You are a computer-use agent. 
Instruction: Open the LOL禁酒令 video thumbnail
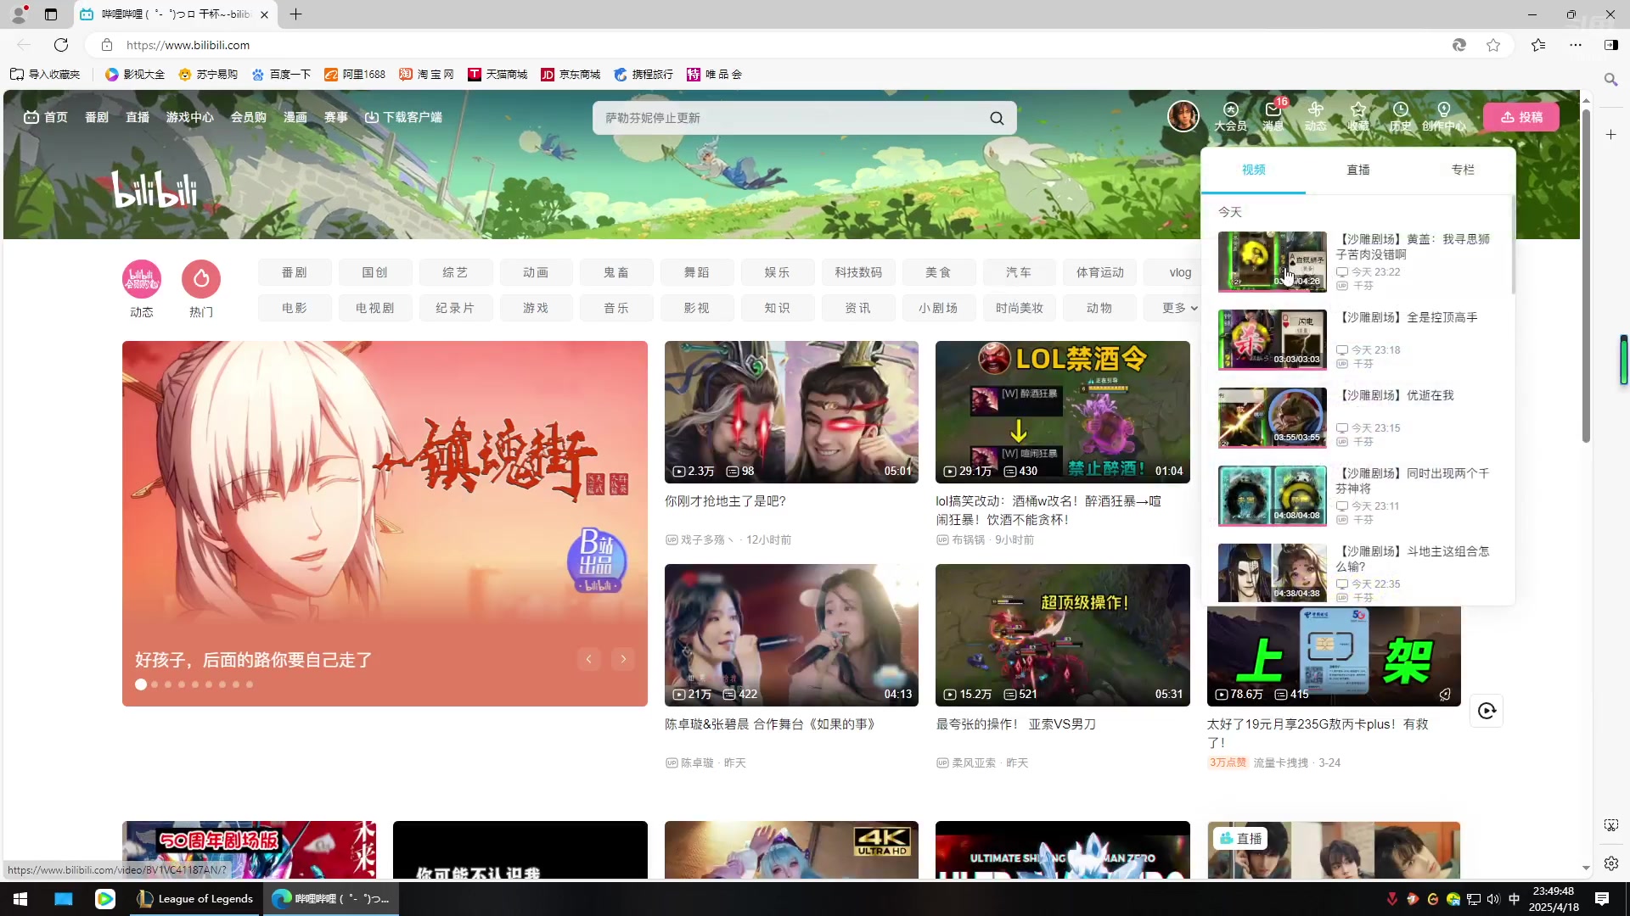pos(1062,412)
